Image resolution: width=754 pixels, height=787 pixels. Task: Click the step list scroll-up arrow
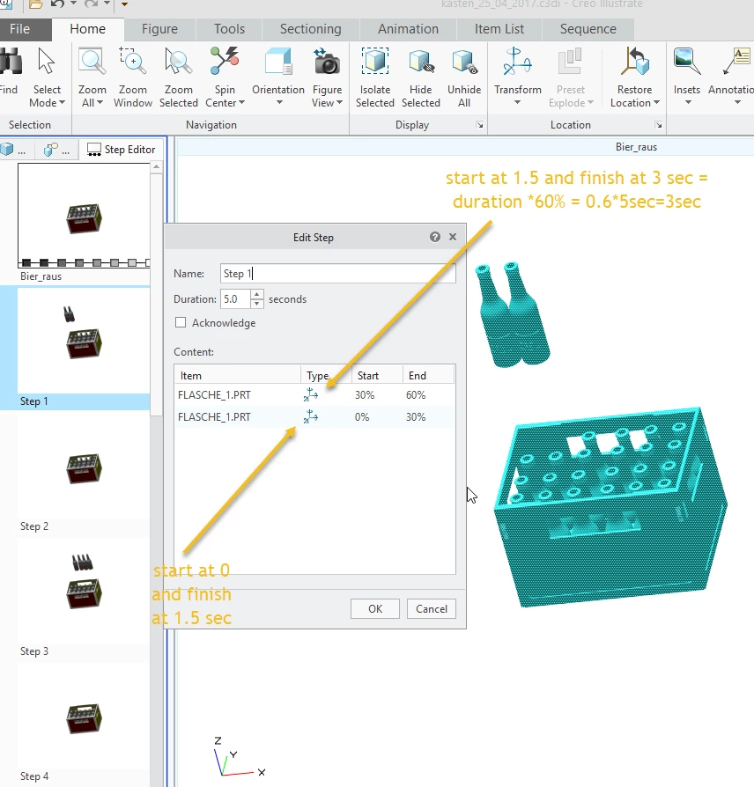[156, 166]
